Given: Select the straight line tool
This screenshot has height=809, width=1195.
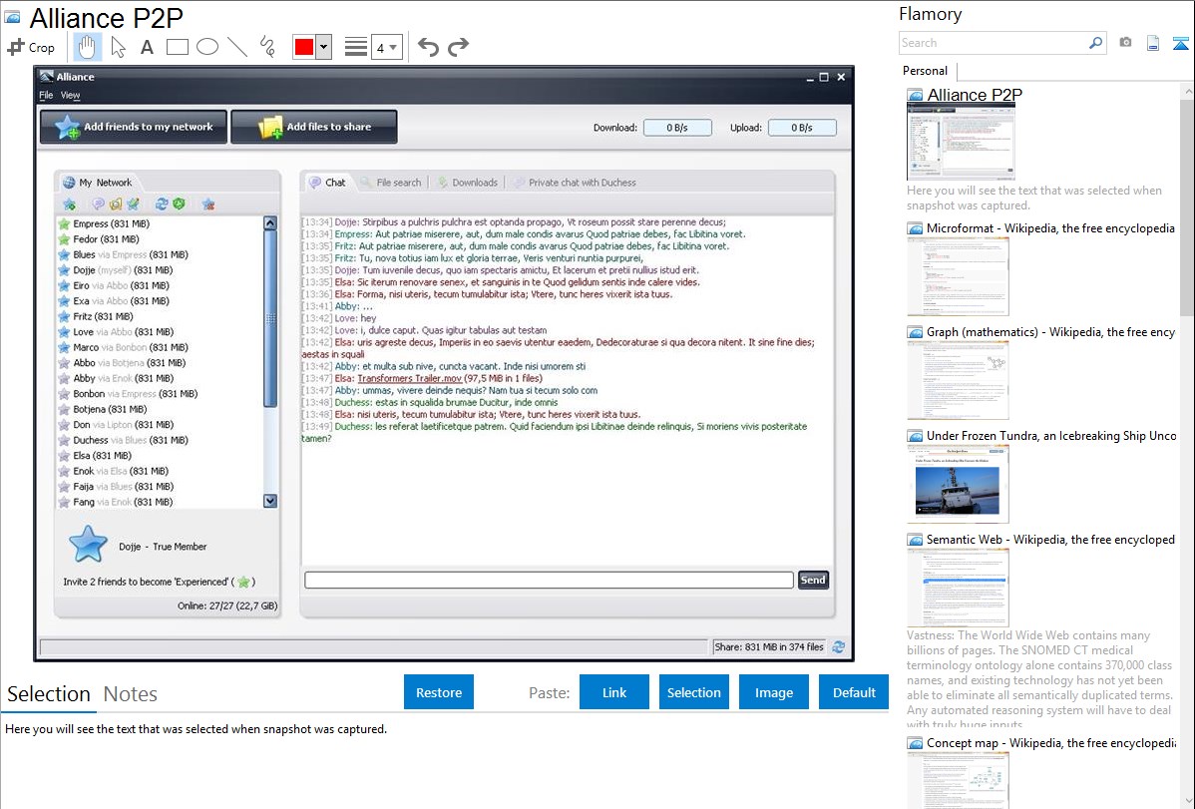Looking at the screenshot, I should point(237,47).
